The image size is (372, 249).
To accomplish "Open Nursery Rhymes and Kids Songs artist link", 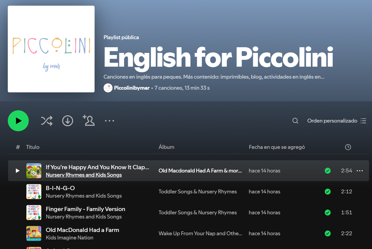I will tap(84, 175).
